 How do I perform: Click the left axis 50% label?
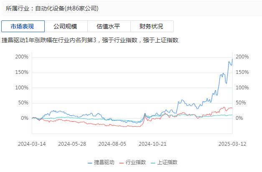[x=23, y=103]
